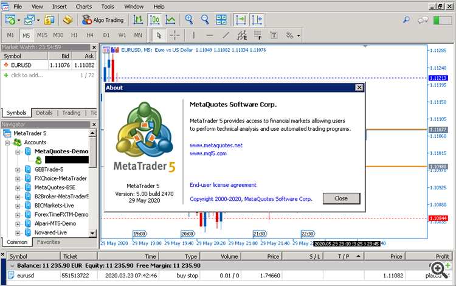Open the www.metaquotes.net link
The width and height of the screenshot is (456, 286).
click(x=216, y=145)
